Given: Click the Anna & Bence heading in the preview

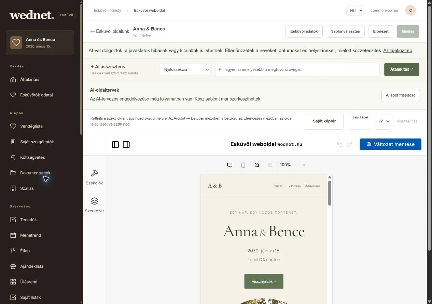Looking at the screenshot, I should [264, 232].
